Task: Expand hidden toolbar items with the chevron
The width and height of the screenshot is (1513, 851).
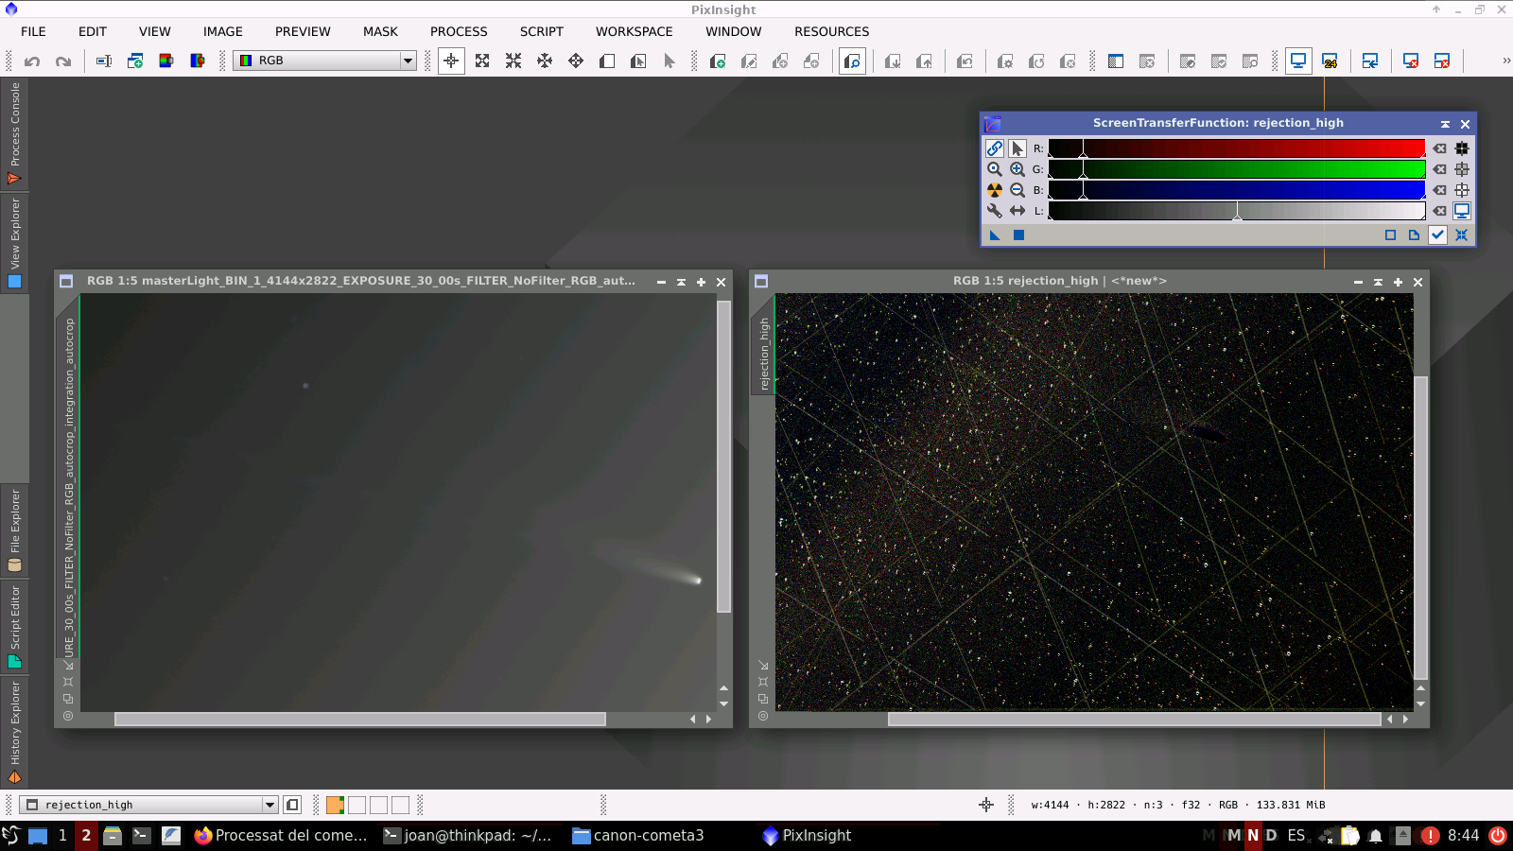Action: pos(1505,61)
